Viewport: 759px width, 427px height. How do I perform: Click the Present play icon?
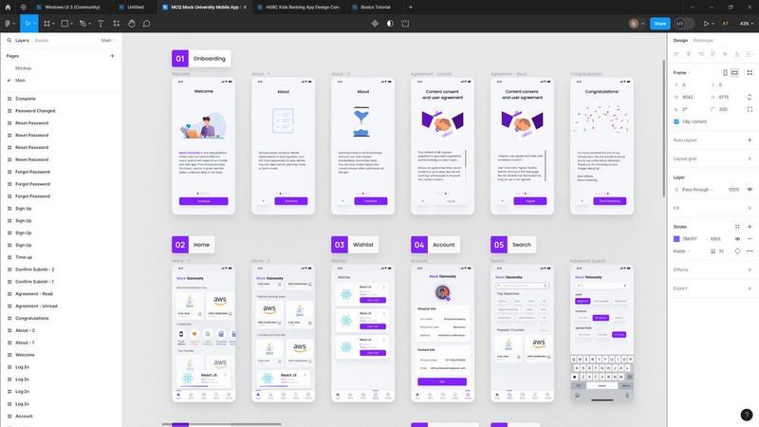706,23
